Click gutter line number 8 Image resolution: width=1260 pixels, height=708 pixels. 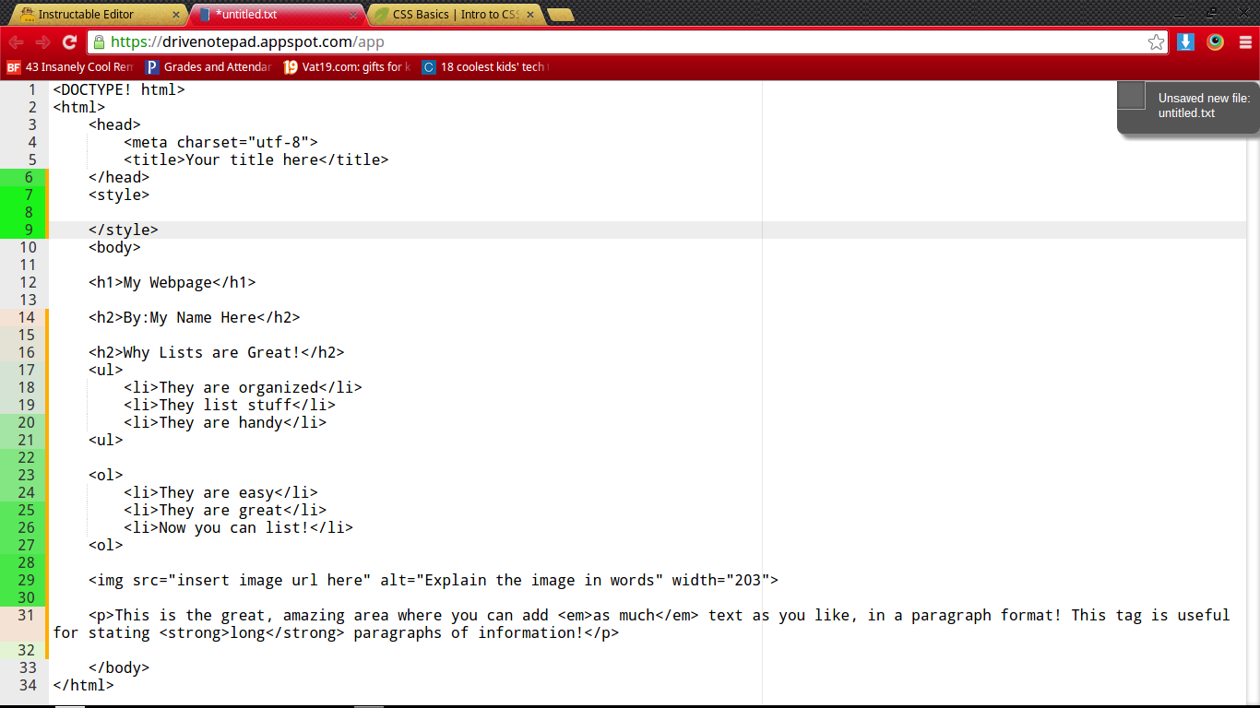(x=29, y=212)
